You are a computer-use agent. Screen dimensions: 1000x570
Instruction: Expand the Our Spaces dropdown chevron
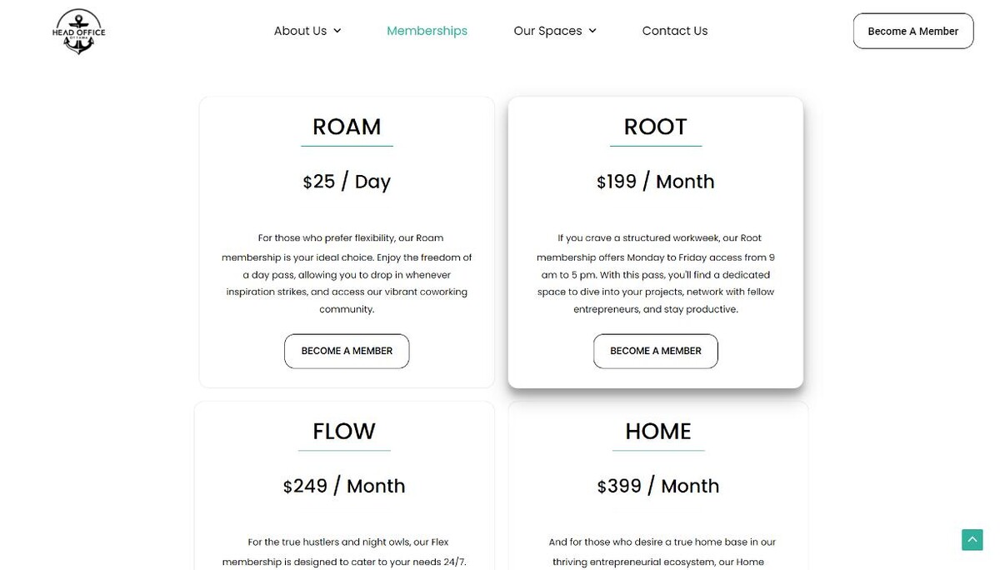point(592,31)
